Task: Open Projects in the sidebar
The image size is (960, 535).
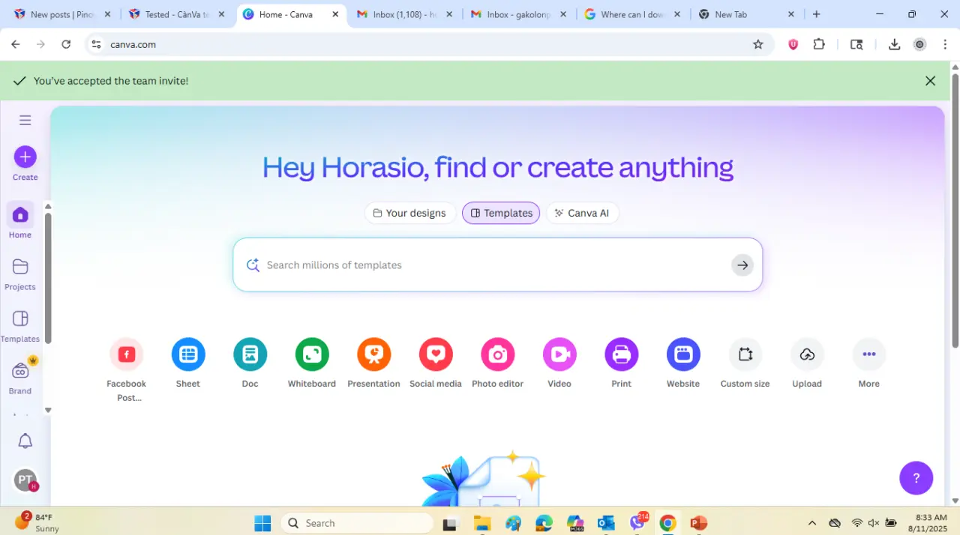Action: pos(20,274)
